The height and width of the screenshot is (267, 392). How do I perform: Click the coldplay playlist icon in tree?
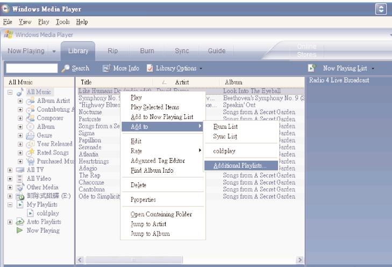(30, 213)
